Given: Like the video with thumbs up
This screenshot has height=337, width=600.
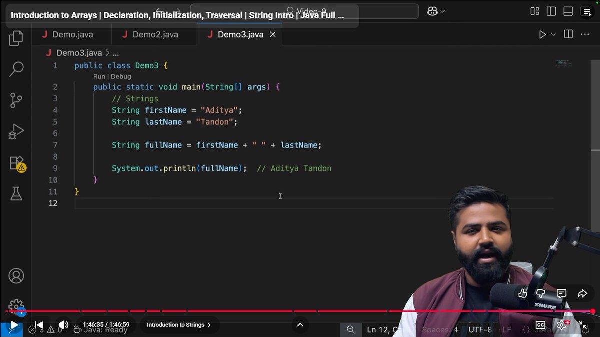Looking at the screenshot, I should pos(523,293).
